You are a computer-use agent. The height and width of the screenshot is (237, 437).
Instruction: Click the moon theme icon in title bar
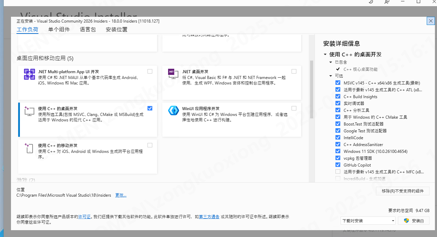coord(371,2)
